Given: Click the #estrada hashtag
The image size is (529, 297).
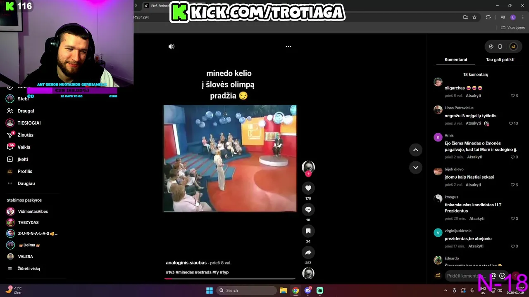Looking at the screenshot, I should pyautogui.click(x=203, y=272).
